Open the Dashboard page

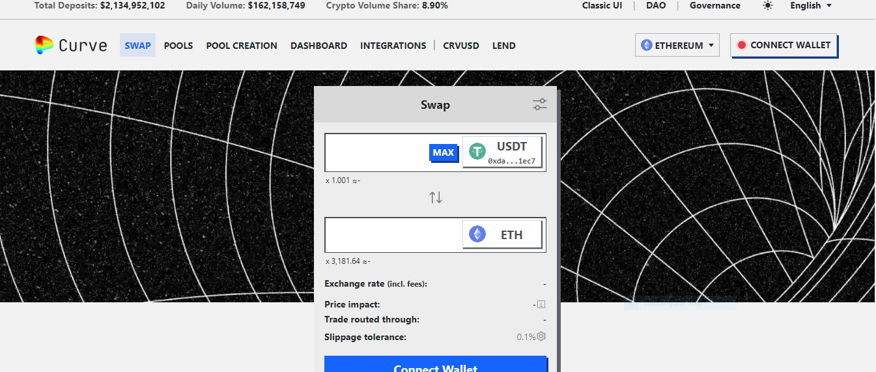[x=318, y=46]
